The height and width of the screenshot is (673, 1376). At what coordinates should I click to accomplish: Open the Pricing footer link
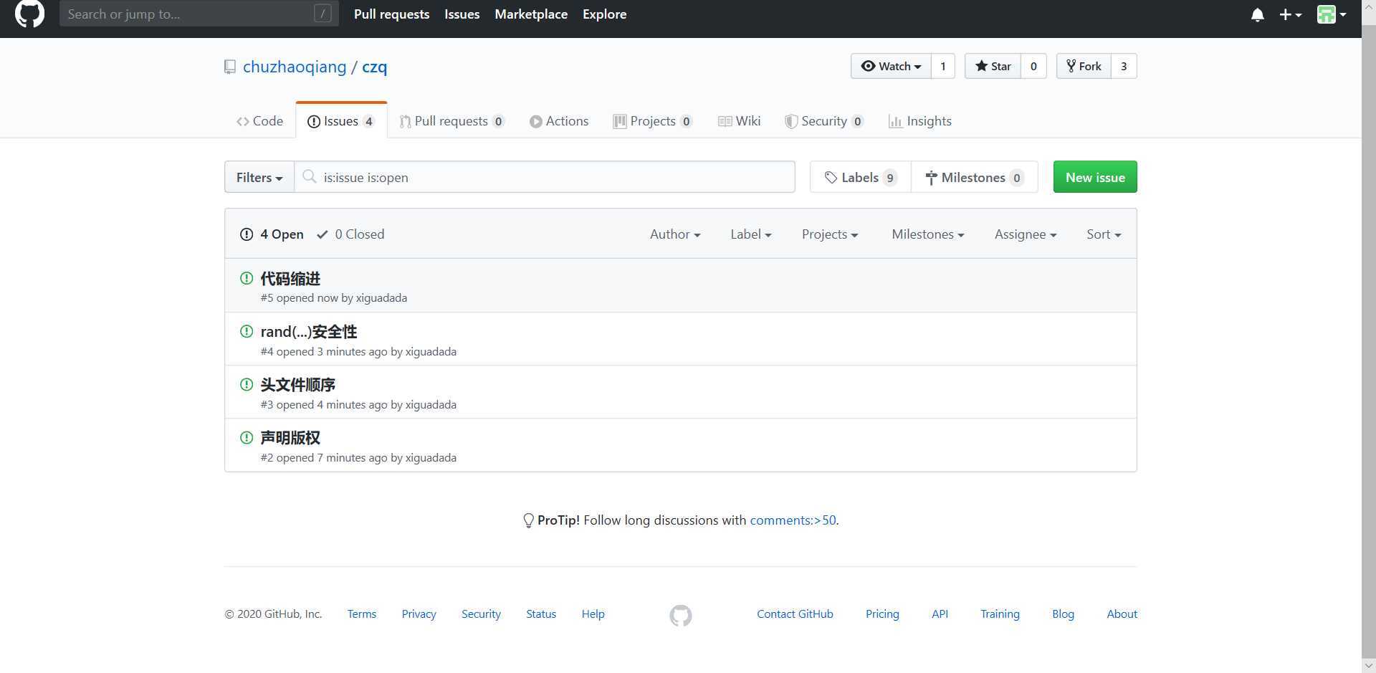(882, 614)
